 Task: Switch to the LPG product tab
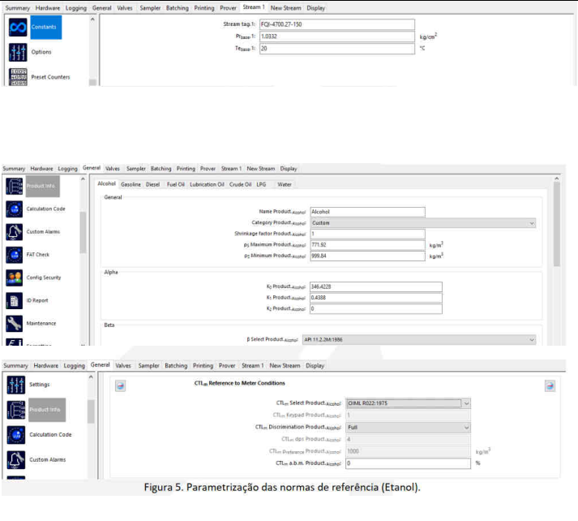pos(261,184)
